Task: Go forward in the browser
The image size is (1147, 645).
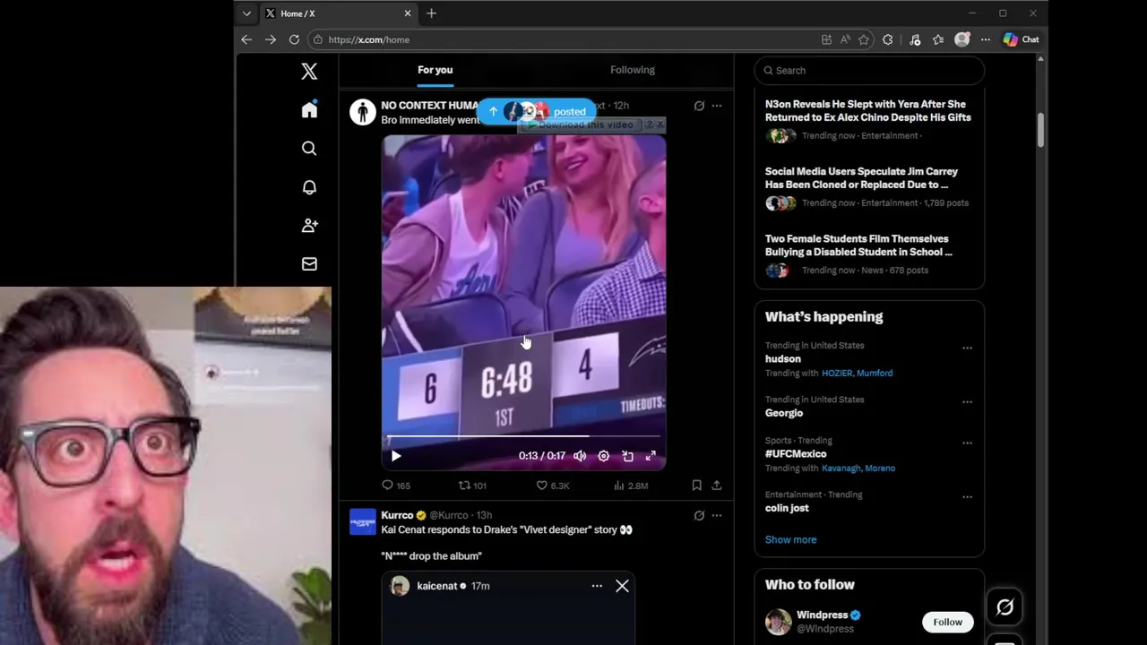Action: (x=270, y=39)
